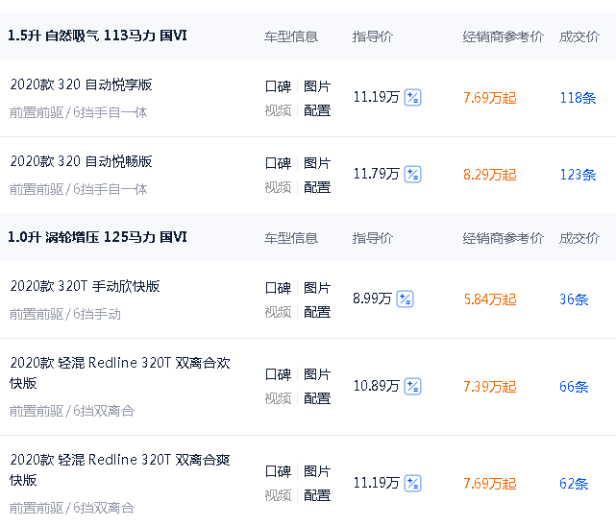Image resolution: width=616 pixels, height=526 pixels.
Task: Open the 2020款 320T 手动欣快版 model page
Action: click(x=86, y=286)
